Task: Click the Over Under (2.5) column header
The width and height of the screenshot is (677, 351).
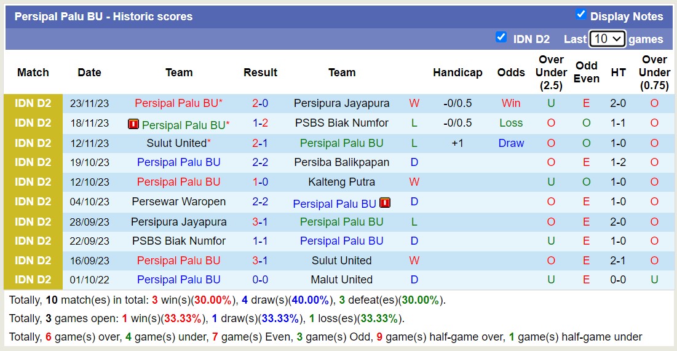Action: tap(551, 73)
